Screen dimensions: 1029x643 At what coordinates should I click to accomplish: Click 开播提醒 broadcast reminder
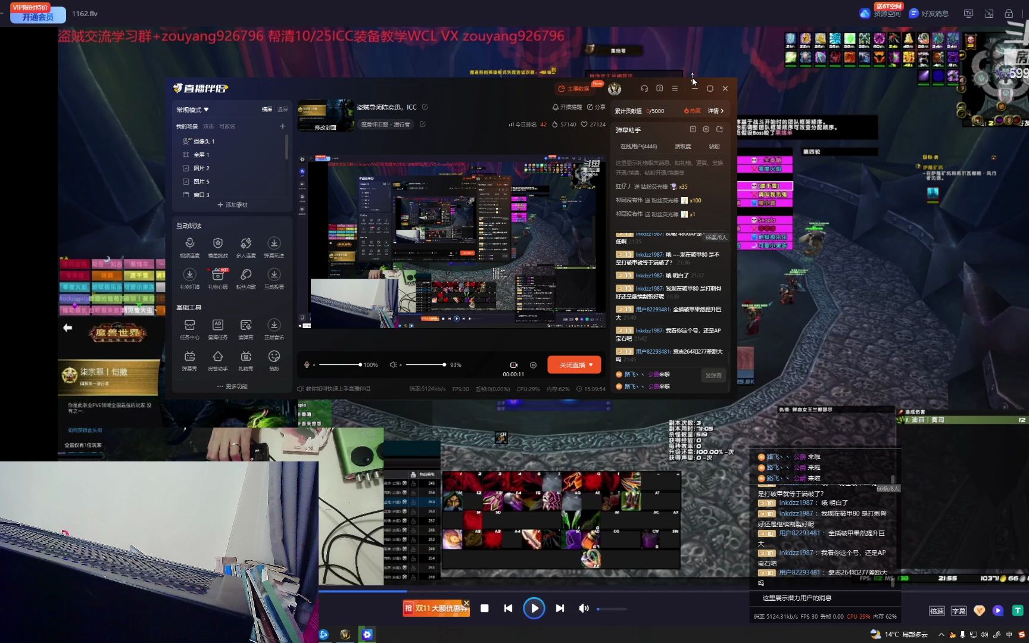pyautogui.click(x=567, y=107)
